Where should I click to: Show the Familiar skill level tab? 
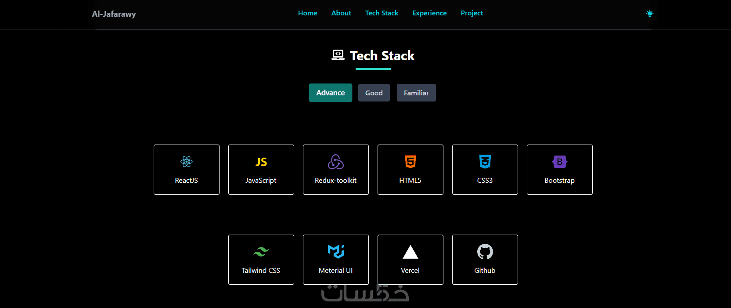[x=416, y=93]
